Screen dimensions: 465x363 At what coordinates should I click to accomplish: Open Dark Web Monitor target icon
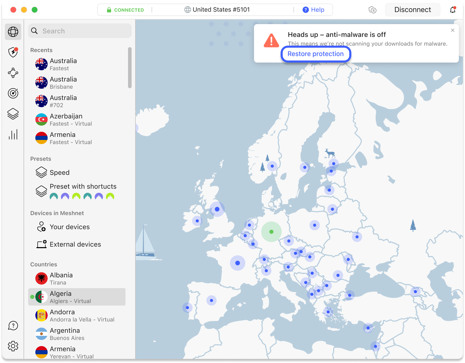click(x=13, y=93)
